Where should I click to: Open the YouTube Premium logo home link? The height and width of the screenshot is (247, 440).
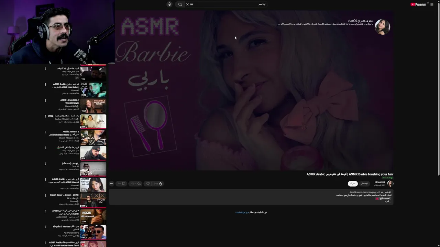[418, 4]
